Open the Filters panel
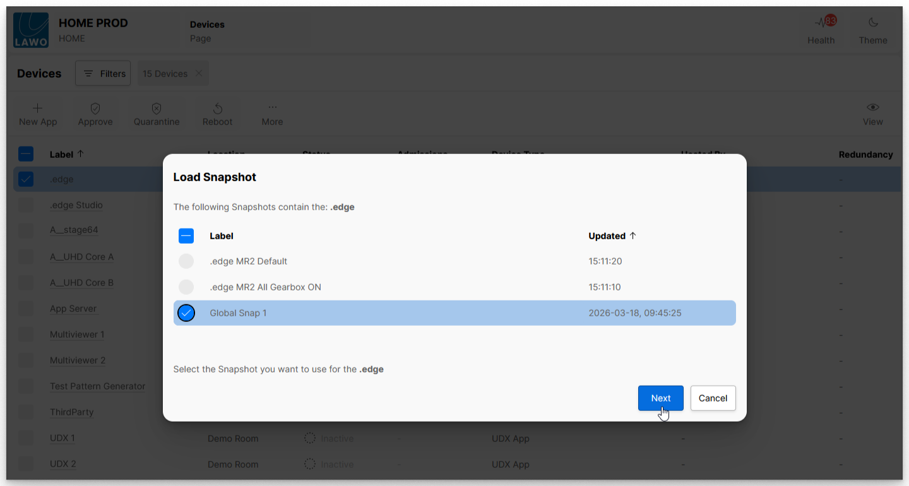This screenshot has height=486, width=909. coord(103,73)
